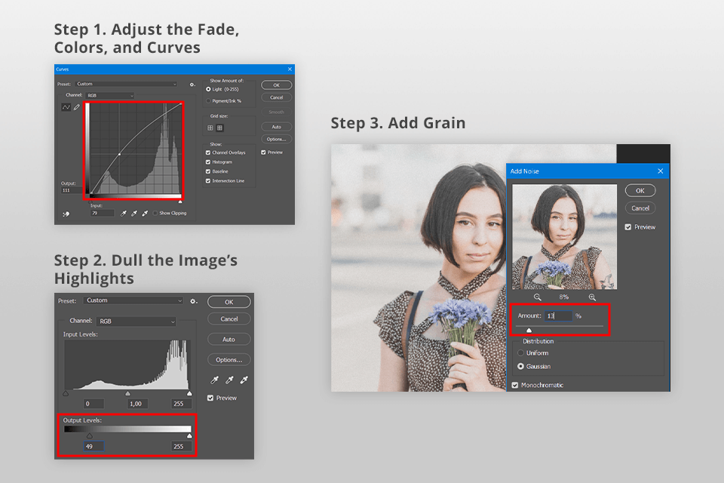Select the white point eyedropper in Levels
The image size is (724, 483).
[244, 380]
